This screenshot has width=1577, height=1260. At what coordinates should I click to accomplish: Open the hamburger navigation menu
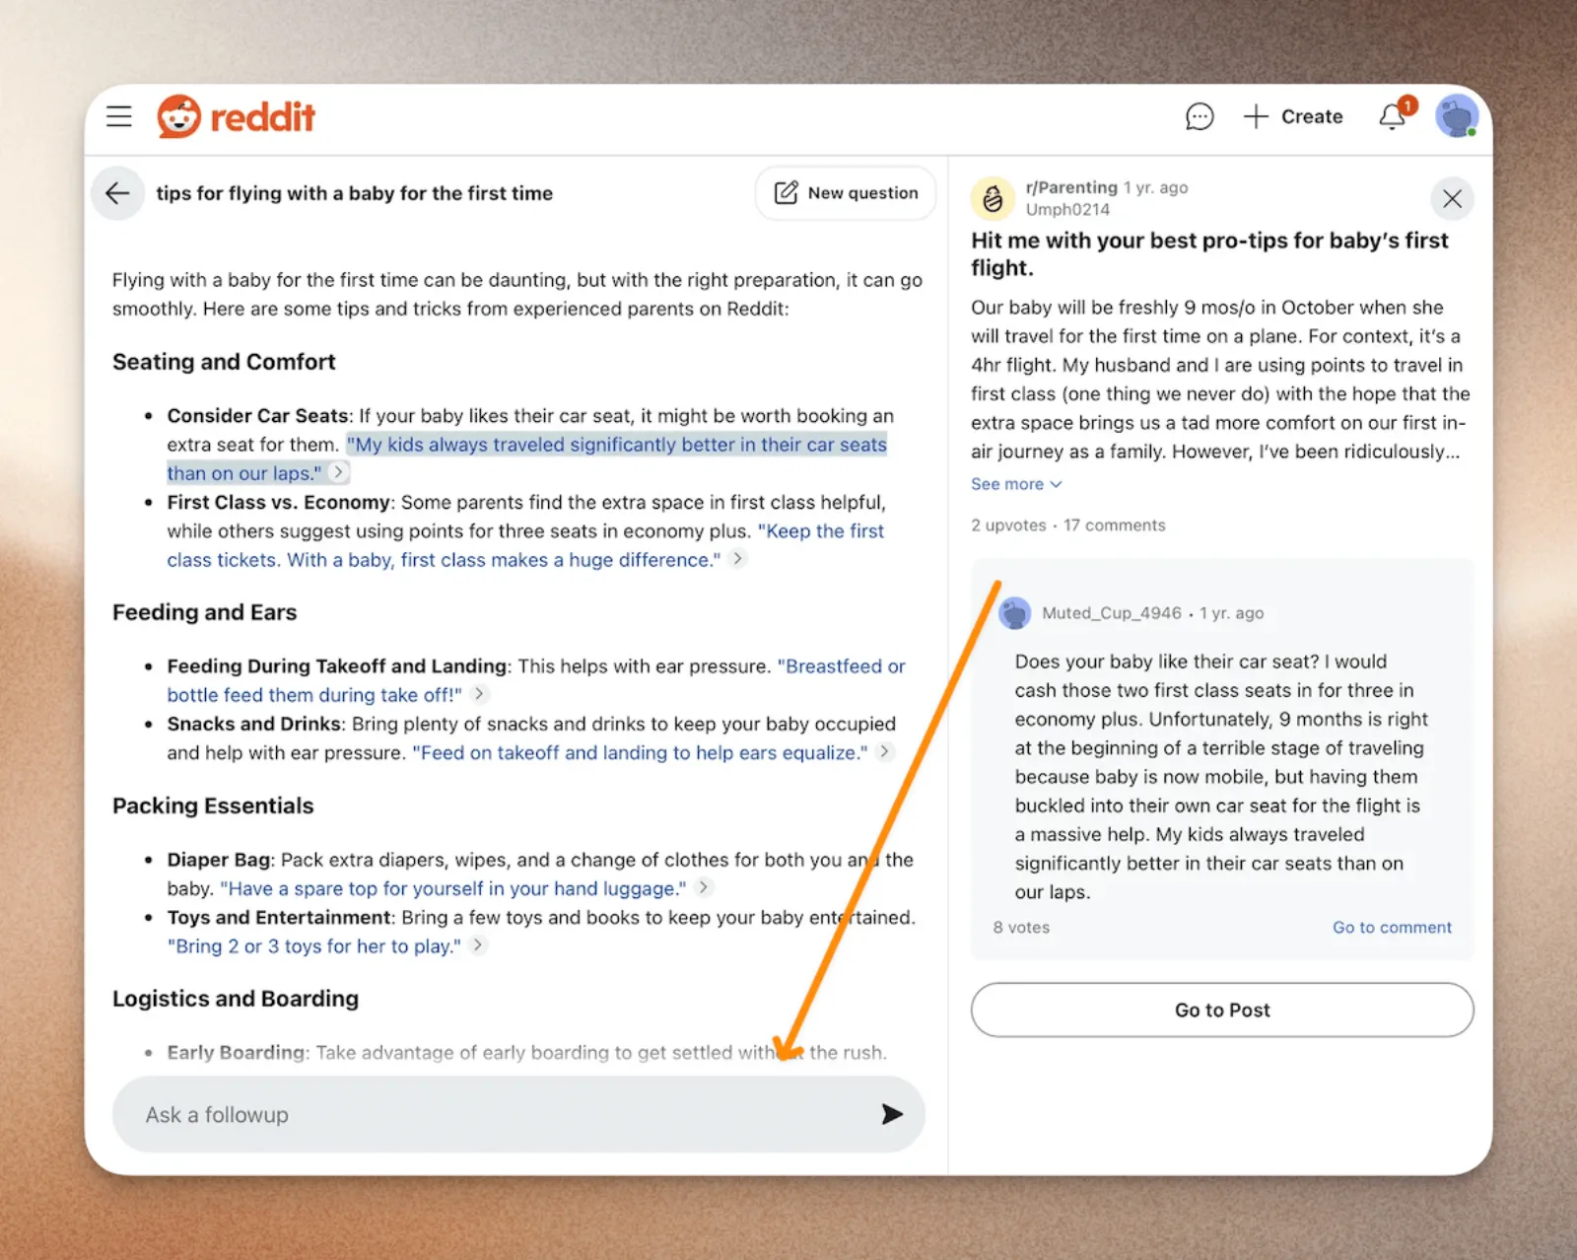[119, 116]
